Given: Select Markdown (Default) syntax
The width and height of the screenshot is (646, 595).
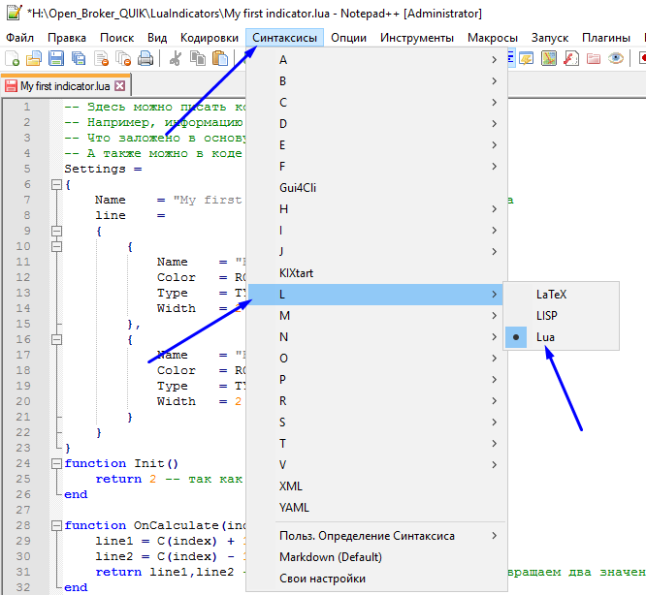Looking at the screenshot, I should coord(376,557).
